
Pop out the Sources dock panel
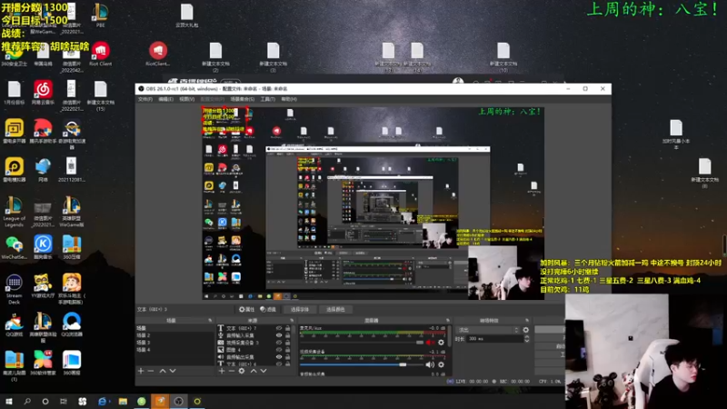click(292, 321)
